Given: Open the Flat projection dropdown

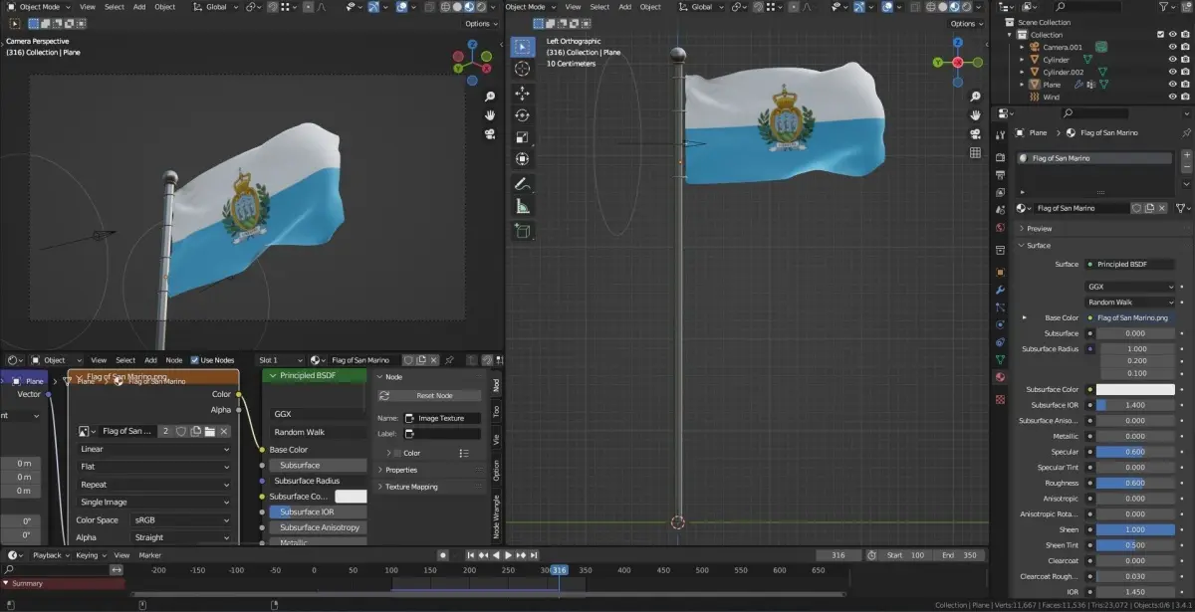Looking at the screenshot, I should click(154, 467).
